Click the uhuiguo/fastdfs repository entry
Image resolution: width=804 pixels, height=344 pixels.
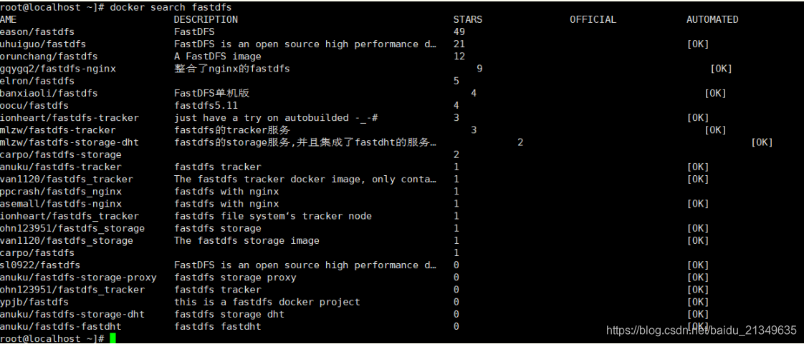tap(43, 44)
